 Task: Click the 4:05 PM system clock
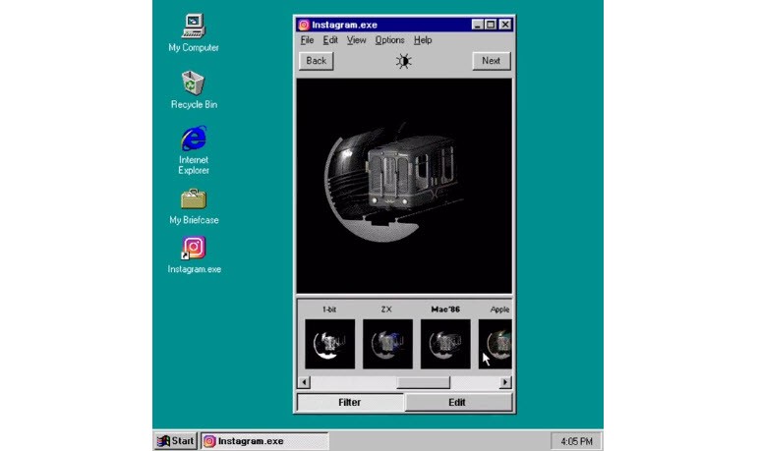tap(576, 441)
